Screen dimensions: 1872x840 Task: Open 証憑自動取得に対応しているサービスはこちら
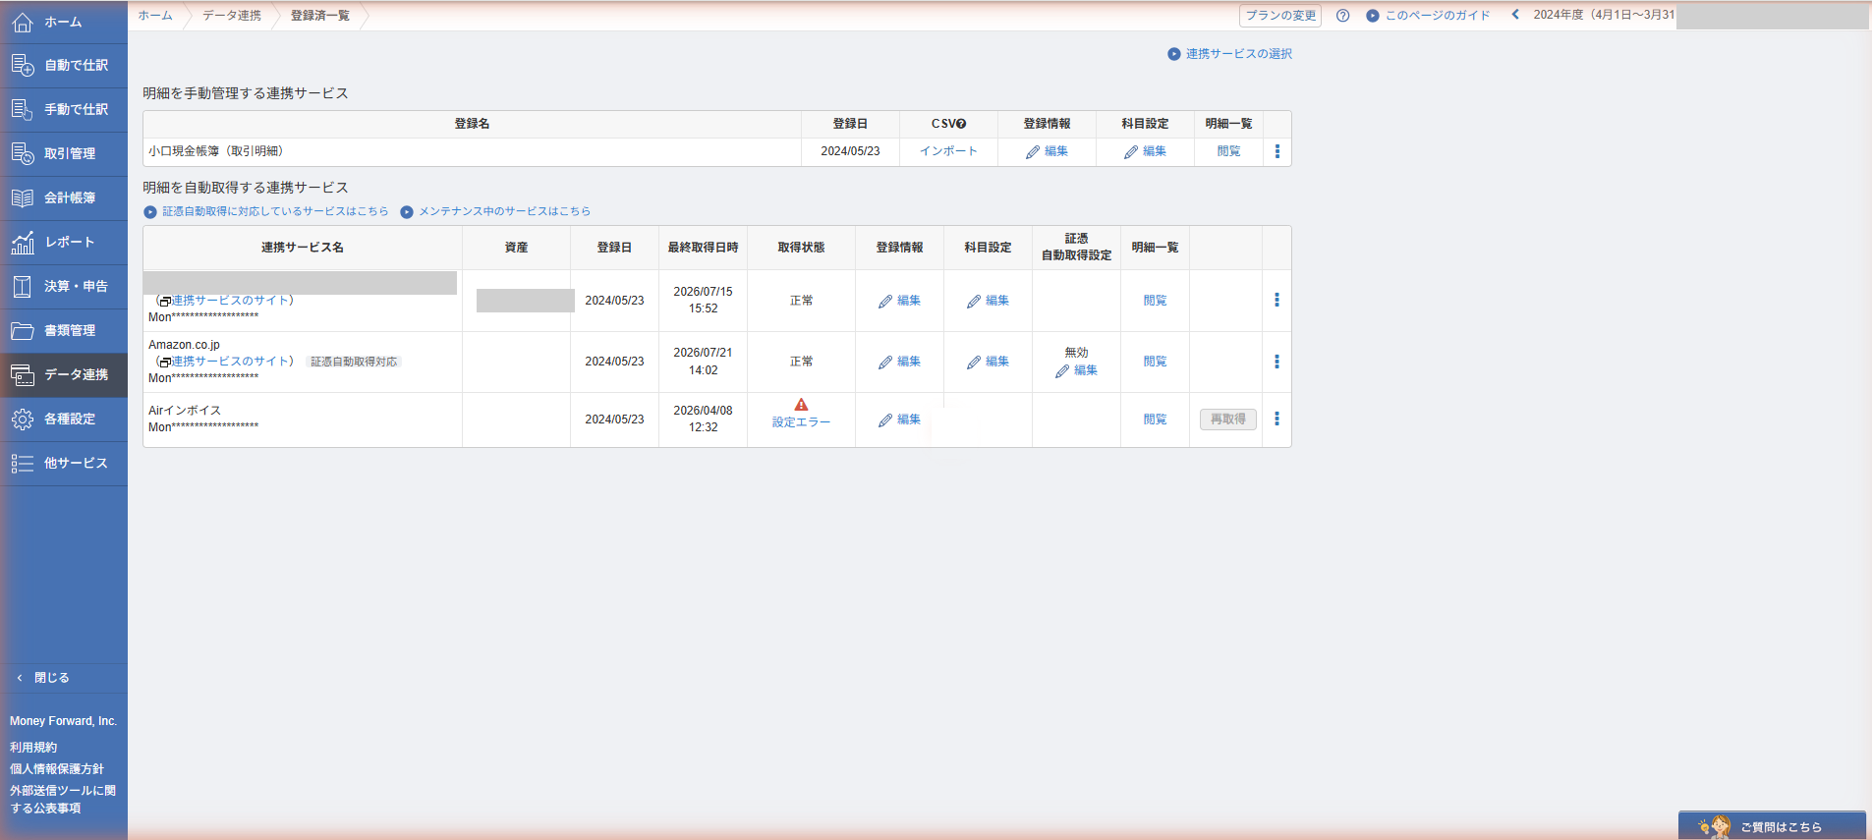point(266,211)
